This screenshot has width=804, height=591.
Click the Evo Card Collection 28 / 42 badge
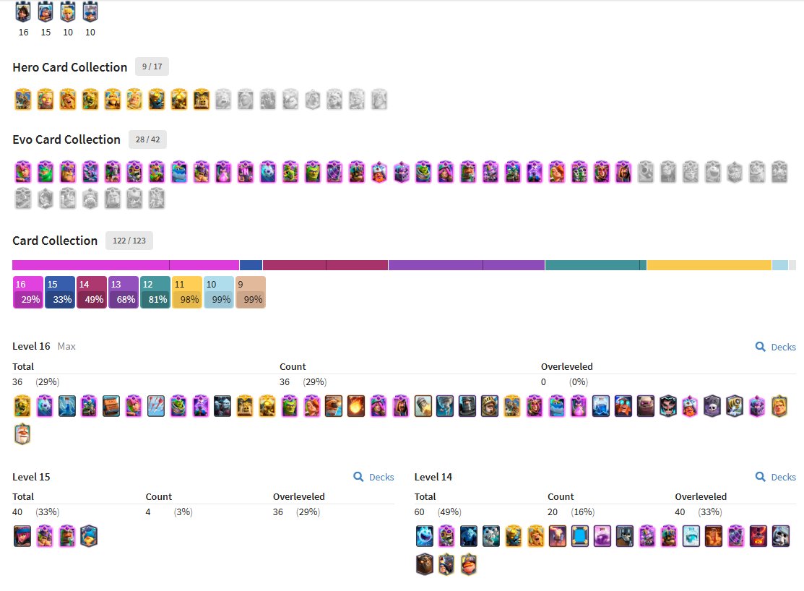click(147, 139)
